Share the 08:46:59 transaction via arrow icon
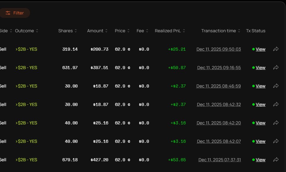 [276, 86]
